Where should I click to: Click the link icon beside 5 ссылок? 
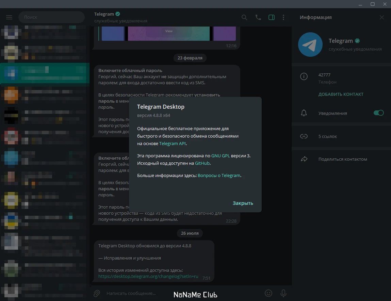pyautogui.click(x=304, y=136)
